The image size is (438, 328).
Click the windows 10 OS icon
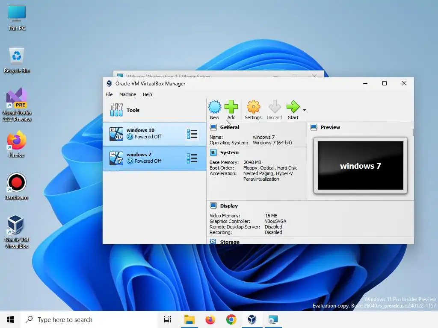coord(116,134)
